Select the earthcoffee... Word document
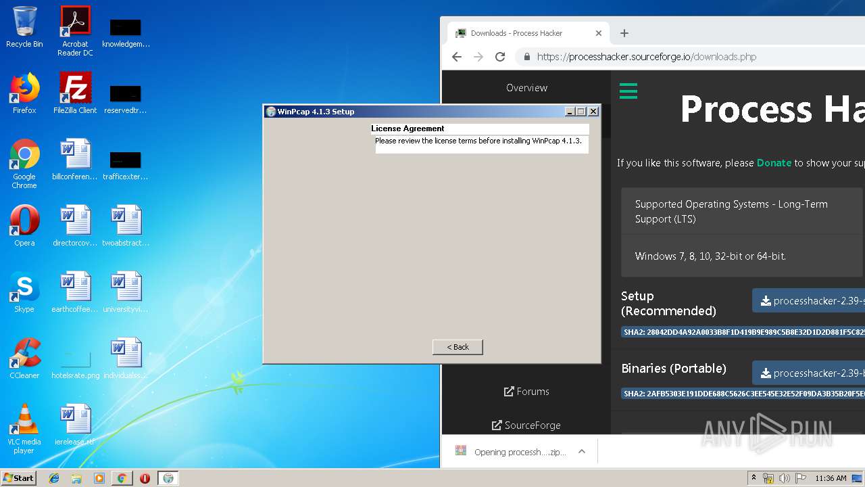Image resolution: width=865 pixels, height=487 pixels. [75, 292]
